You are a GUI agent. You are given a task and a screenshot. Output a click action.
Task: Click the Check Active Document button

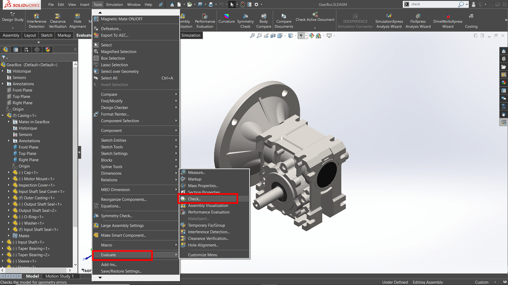[315, 18]
